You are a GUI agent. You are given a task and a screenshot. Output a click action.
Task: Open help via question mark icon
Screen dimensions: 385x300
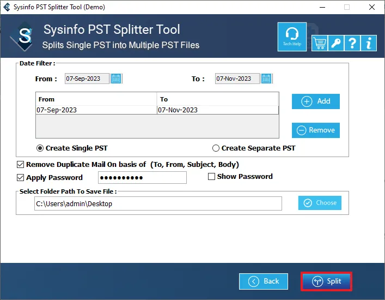(x=352, y=43)
